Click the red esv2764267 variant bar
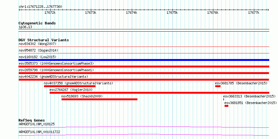The width and height of the screenshot is (278, 139). 159,93
